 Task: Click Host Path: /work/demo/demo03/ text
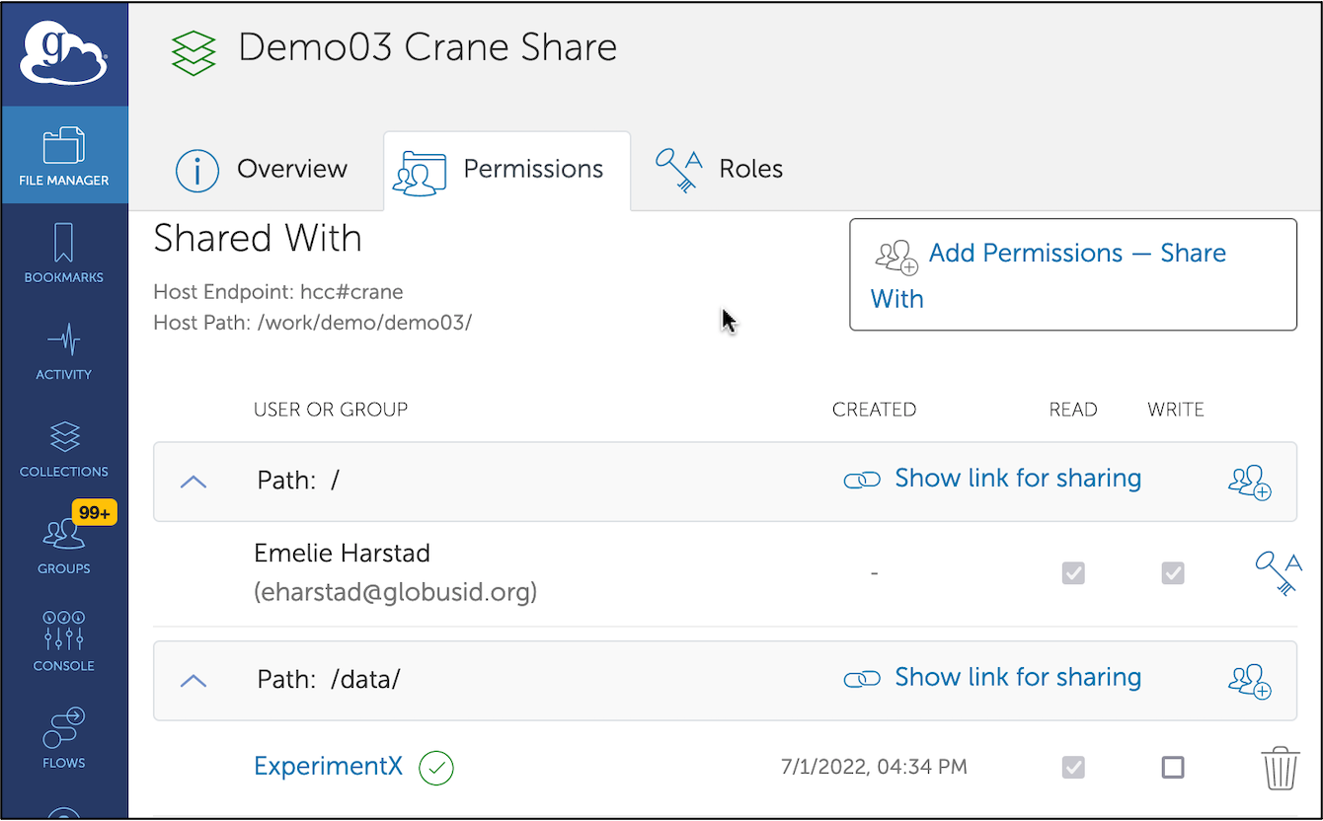coord(313,323)
